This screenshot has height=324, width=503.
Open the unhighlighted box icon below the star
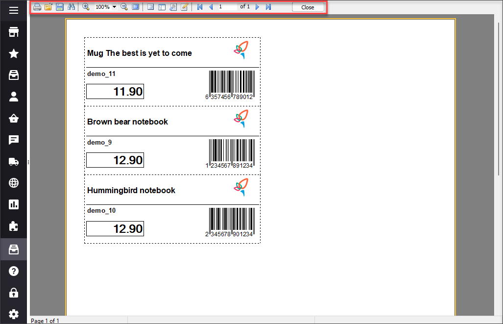14,75
